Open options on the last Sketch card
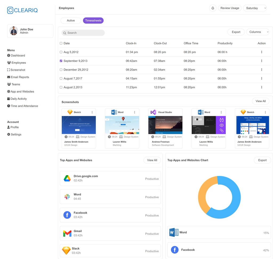Image resolution: width=273 pixels, height=259 pixels. pos(265,112)
